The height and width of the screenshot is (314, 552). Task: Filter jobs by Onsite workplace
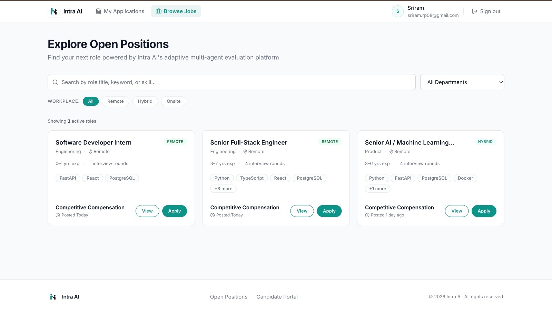174,101
